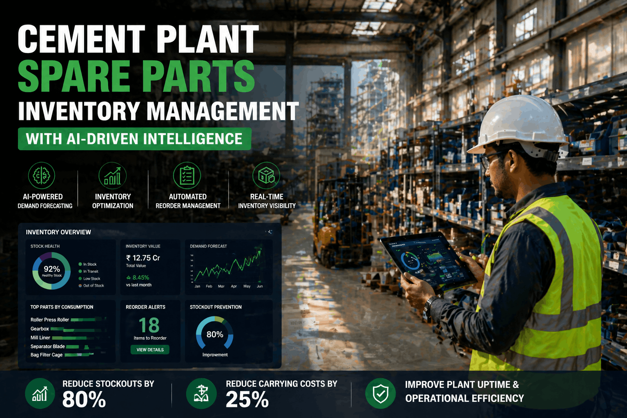The width and height of the screenshot is (627, 418).
Task: Switch to the Top Parts by Consumption section
Action: (61, 307)
